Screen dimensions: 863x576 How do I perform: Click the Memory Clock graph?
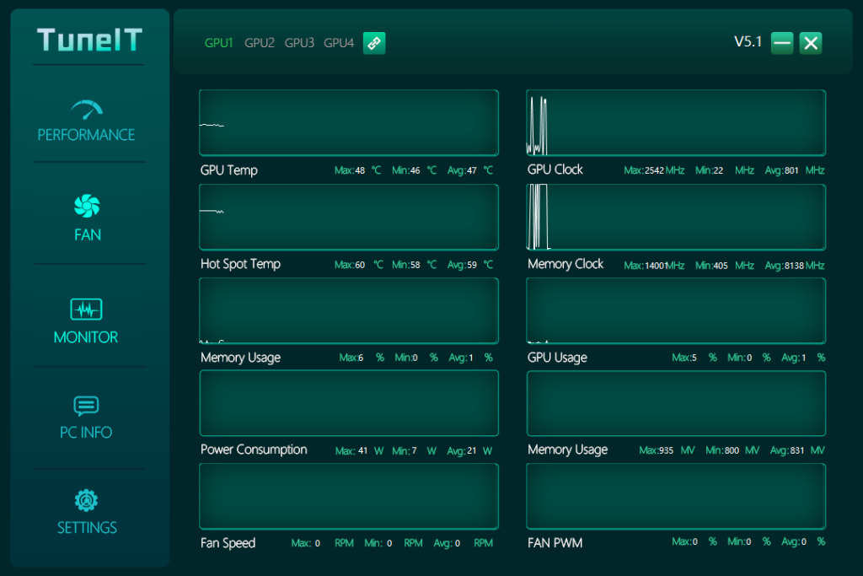coord(676,217)
